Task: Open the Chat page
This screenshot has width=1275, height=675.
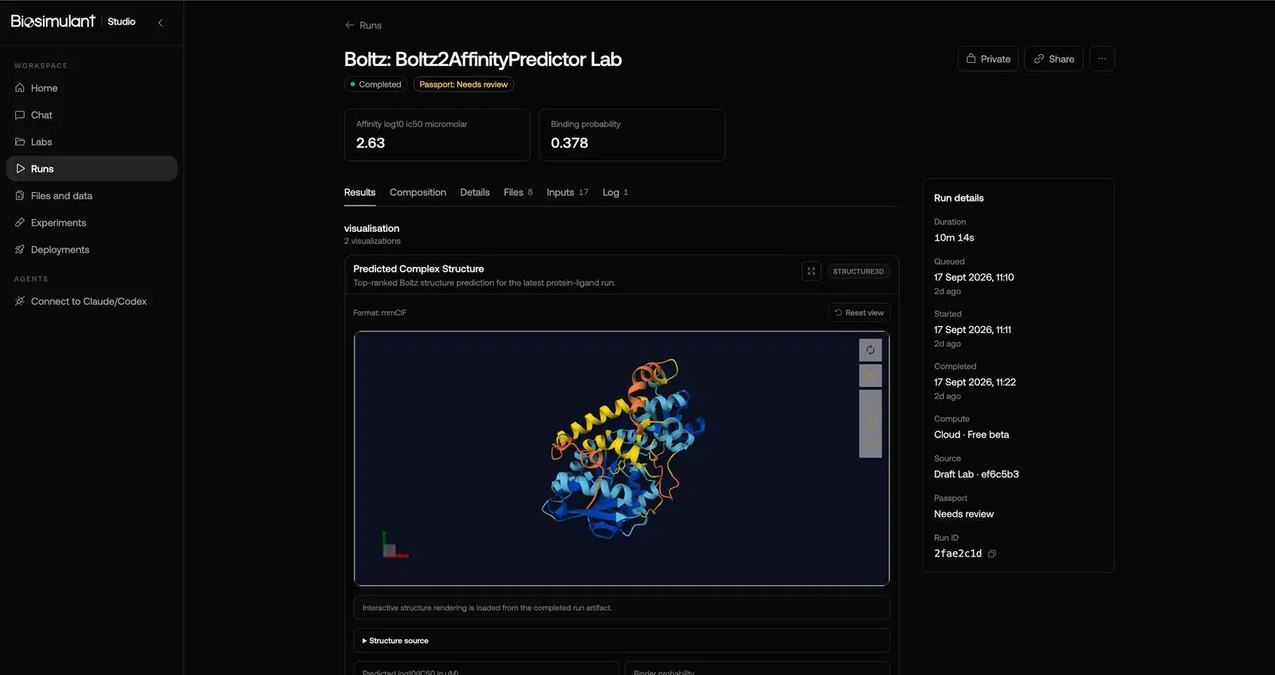Action: pyautogui.click(x=92, y=115)
